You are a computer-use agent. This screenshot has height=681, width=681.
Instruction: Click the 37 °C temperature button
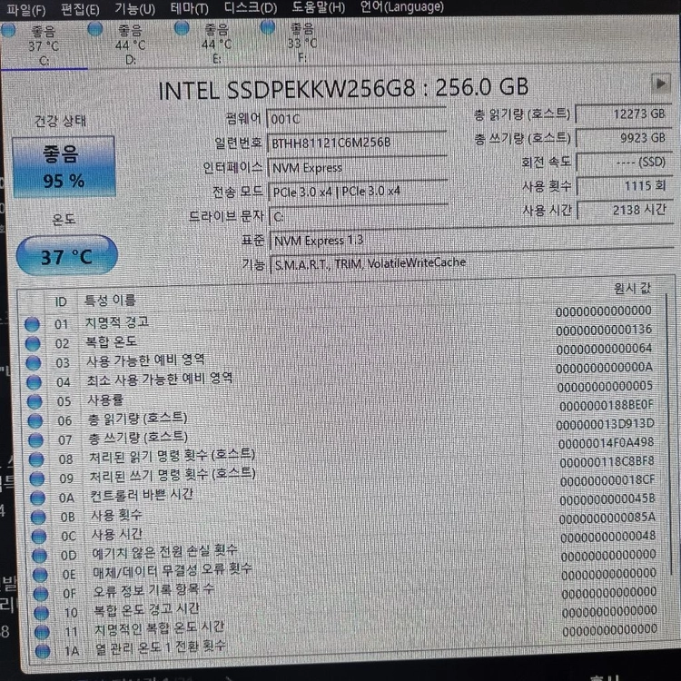coord(66,256)
